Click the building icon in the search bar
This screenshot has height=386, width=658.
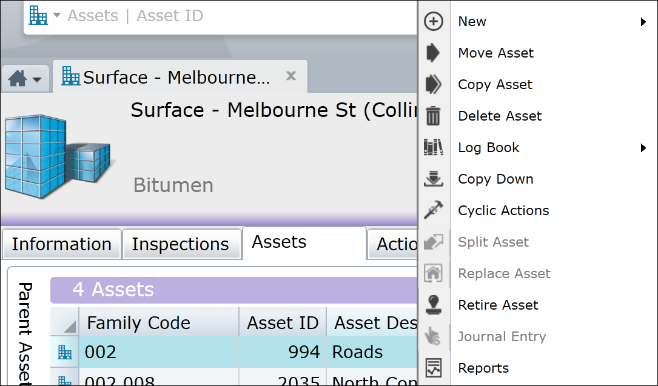(x=38, y=16)
